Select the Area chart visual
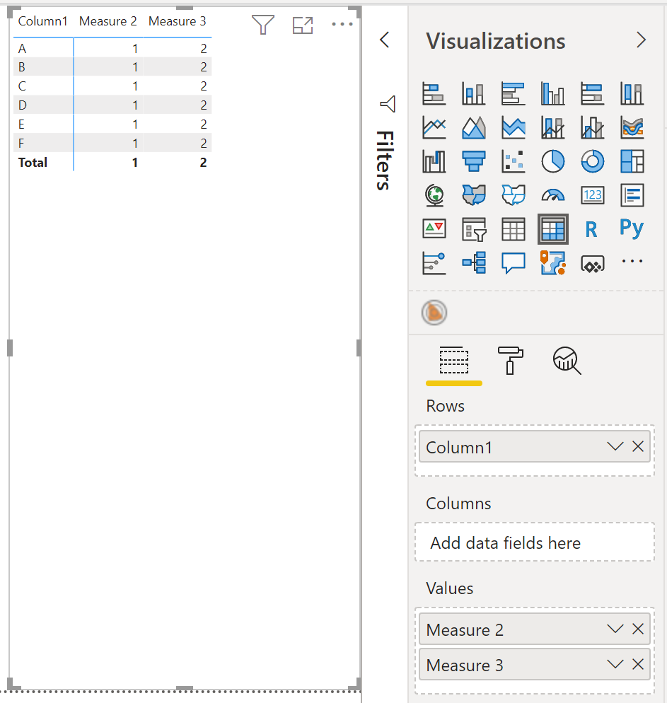This screenshot has width=667, height=703. coord(473,127)
